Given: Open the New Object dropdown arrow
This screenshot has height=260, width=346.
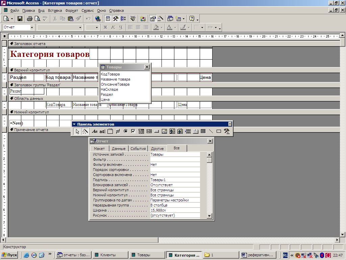Looking at the screenshot, I should click(183, 19).
